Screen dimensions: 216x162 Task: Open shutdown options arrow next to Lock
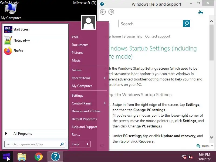click(88, 144)
